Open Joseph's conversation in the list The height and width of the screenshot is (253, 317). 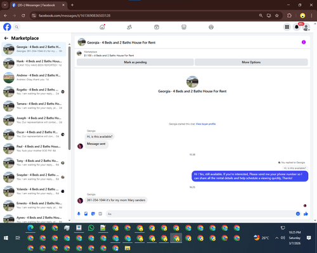click(34, 120)
